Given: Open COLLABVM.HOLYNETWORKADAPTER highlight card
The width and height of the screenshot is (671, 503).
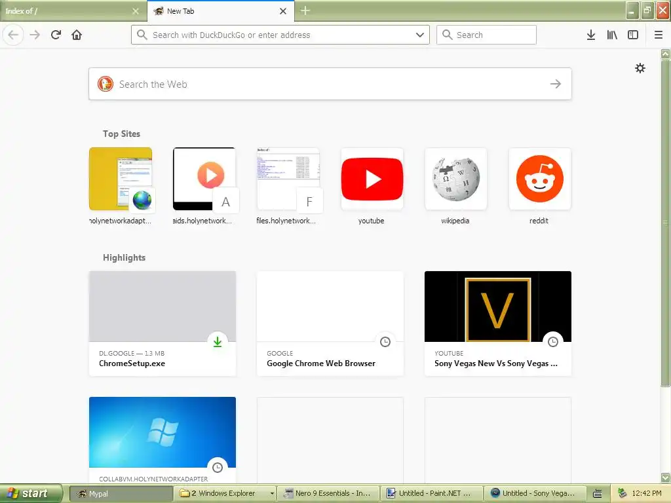Looking at the screenshot, I should [163, 440].
